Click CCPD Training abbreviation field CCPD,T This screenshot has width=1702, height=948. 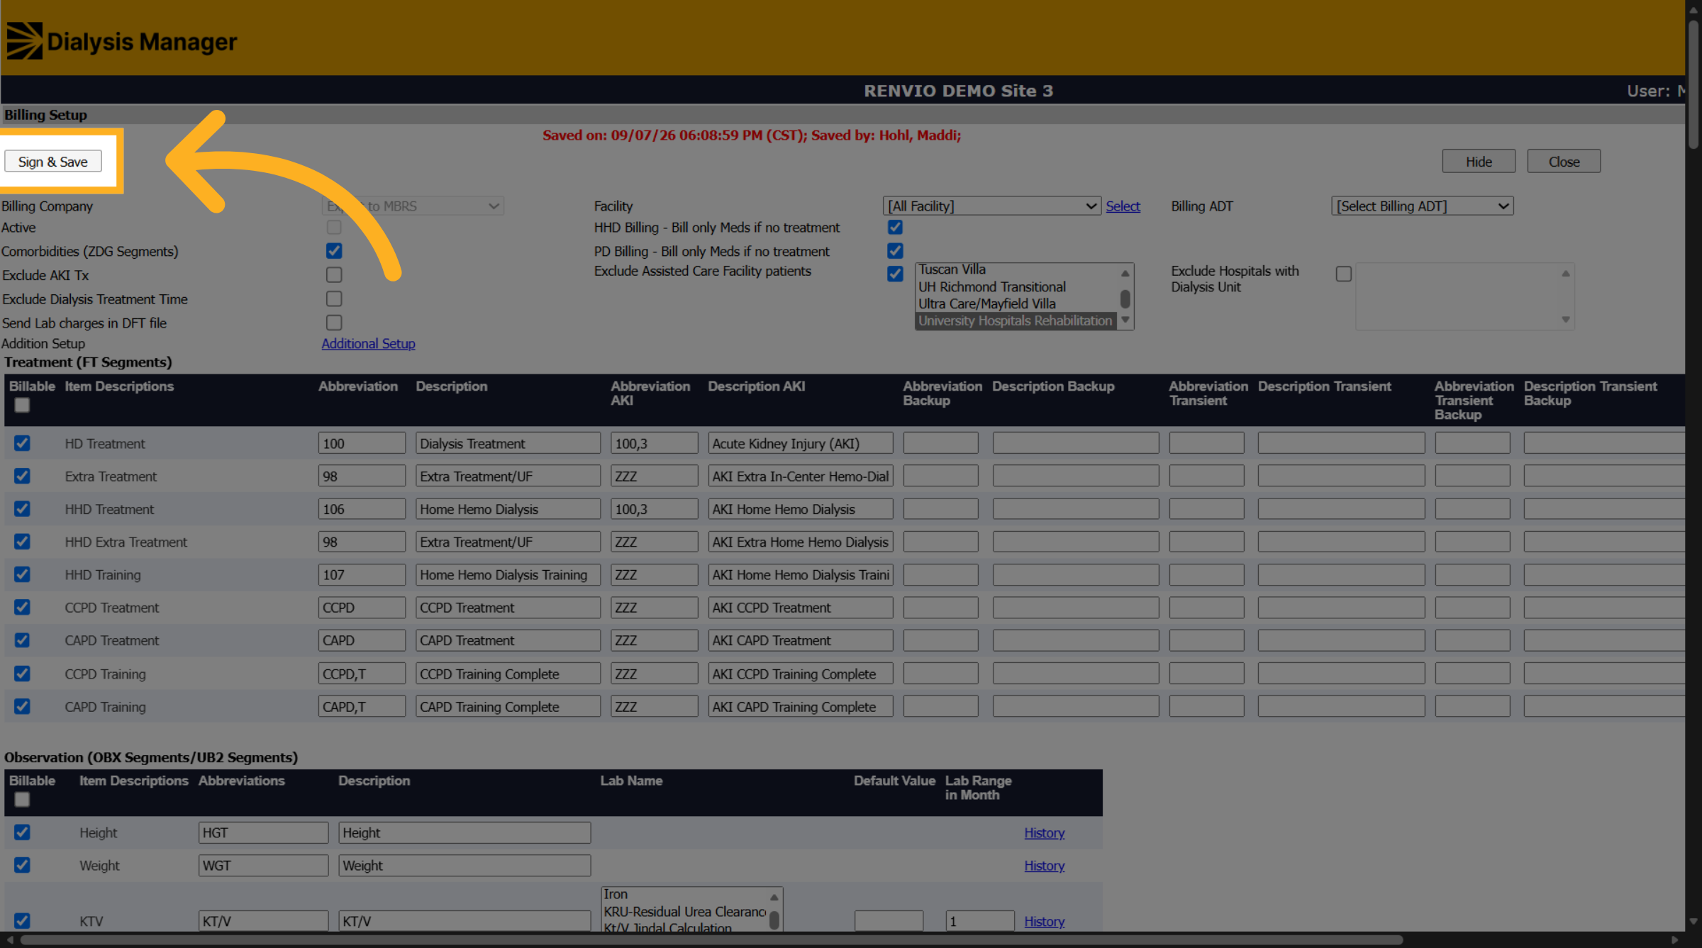[362, 674]
